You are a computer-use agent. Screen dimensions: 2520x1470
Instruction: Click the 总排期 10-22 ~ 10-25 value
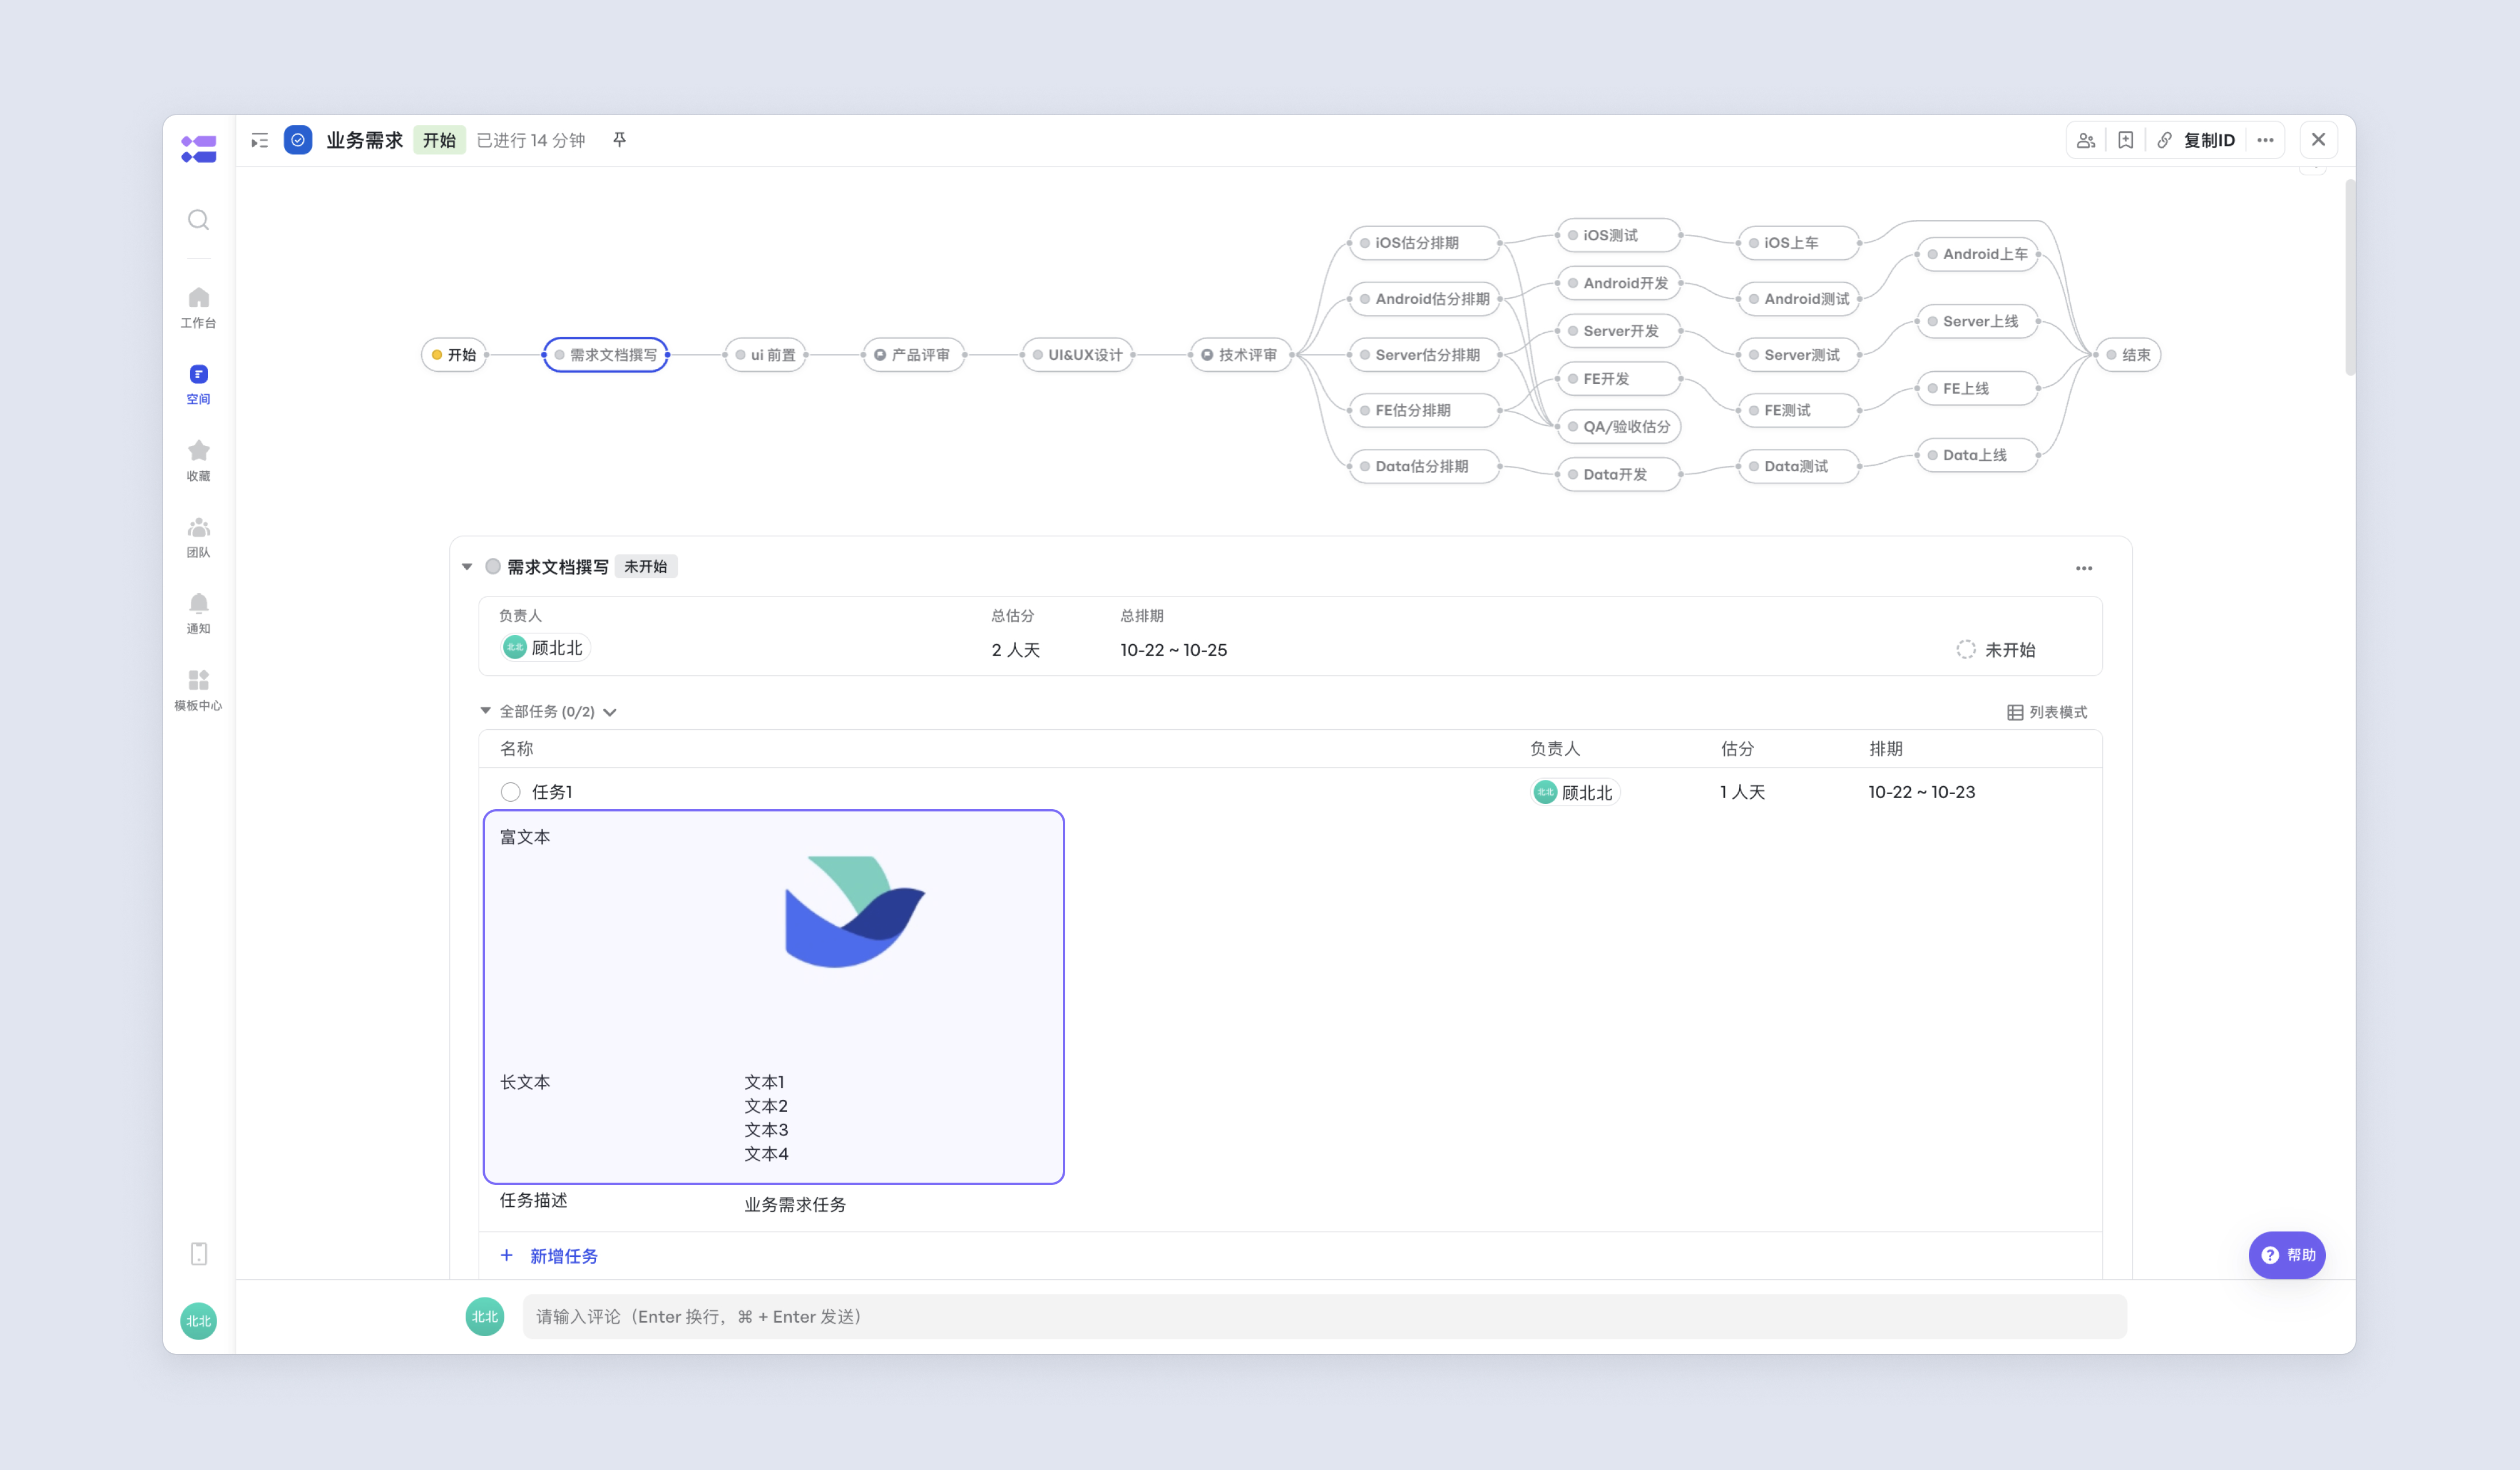[1173, 650]
